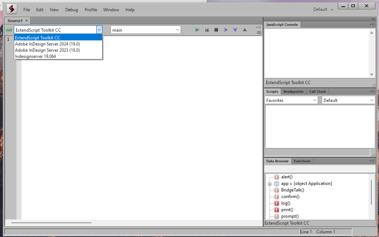This screenshot has width=379, height=237.
Task: Expand the app = [object Application] node
Action: click(x=270, y=184)
